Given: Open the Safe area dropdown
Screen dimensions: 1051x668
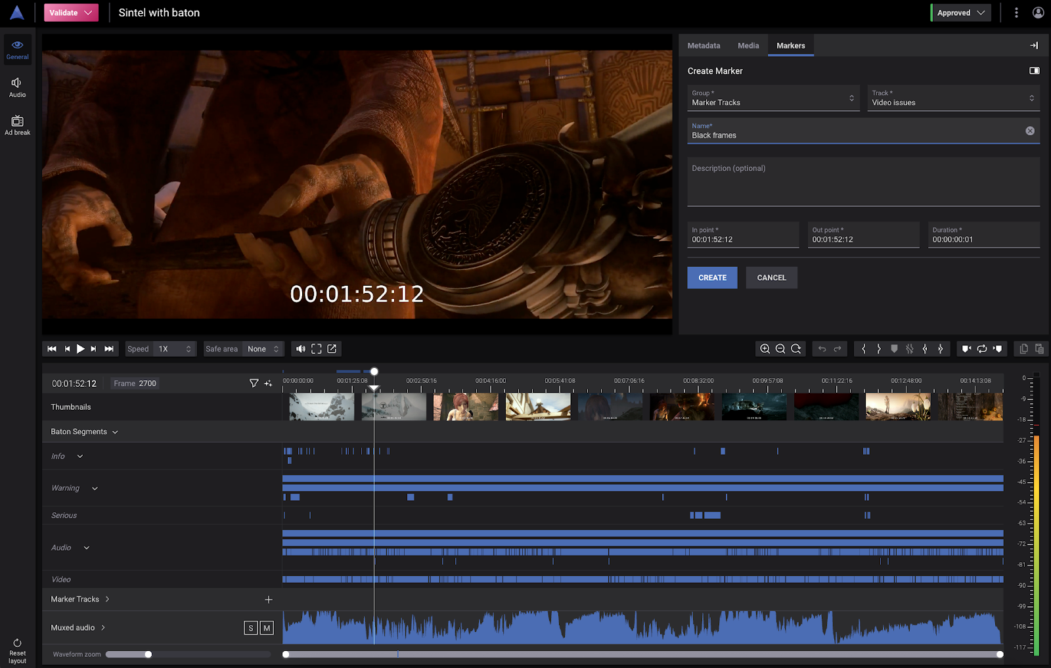Looking at the screenshot, I should (263, 349).
